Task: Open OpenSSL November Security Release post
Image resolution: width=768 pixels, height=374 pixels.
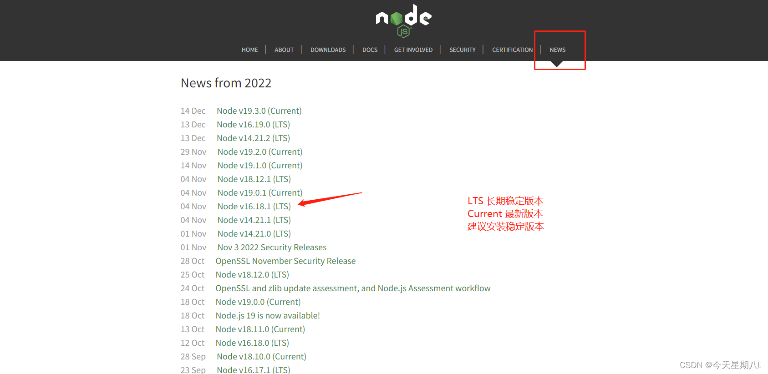Action: 285,261
